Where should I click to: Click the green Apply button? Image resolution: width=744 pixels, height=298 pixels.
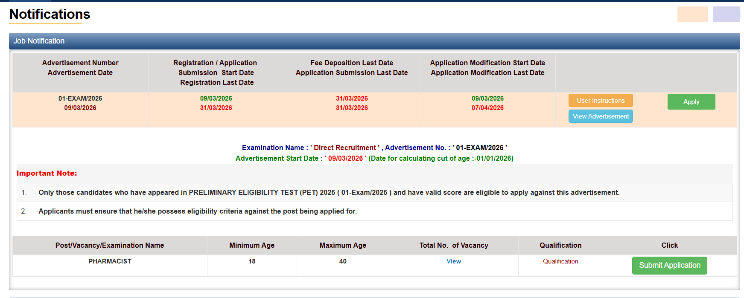coord(691,102)
